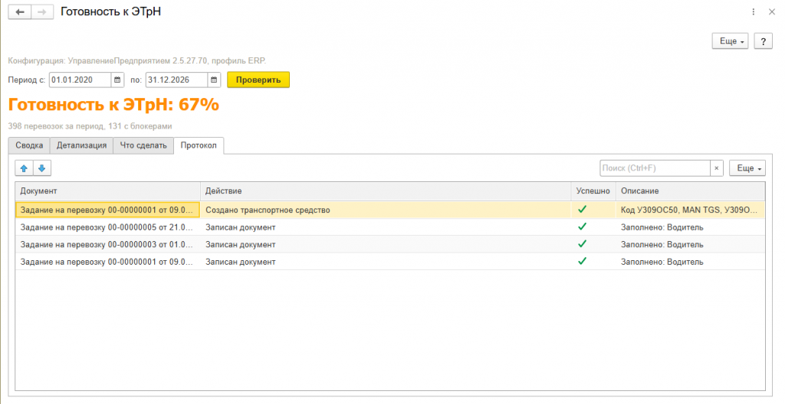Open the Что сделать tab
Image resolution: width=785 pixels, height=404 pixels.
click(143, 145)
